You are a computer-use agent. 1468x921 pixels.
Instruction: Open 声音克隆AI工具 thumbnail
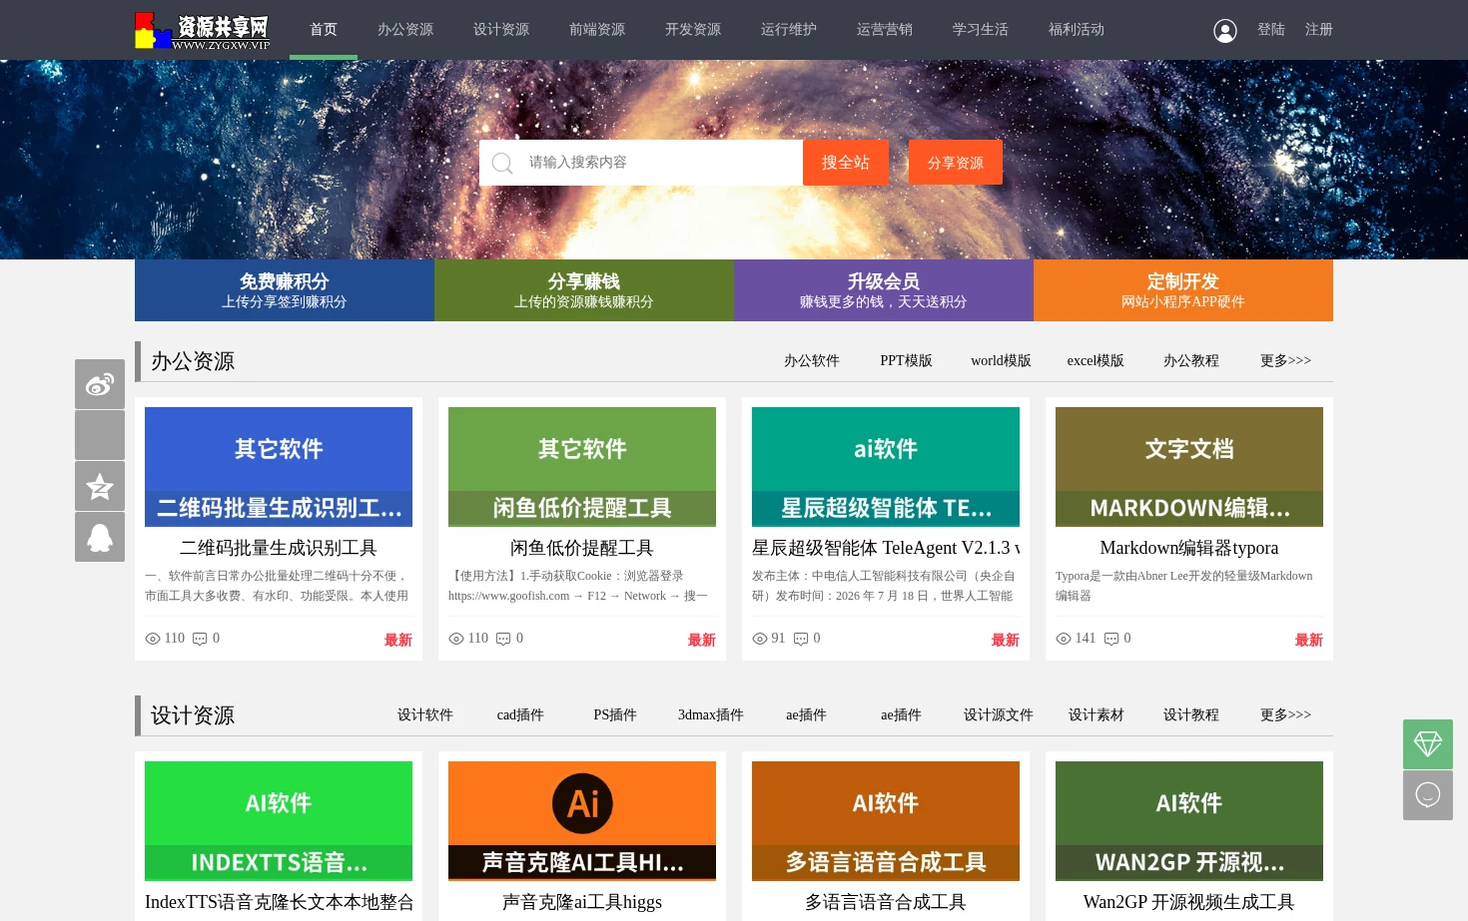pos(582,821)
